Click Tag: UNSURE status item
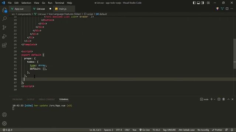The image size is (236, 132). coord(169,130)
